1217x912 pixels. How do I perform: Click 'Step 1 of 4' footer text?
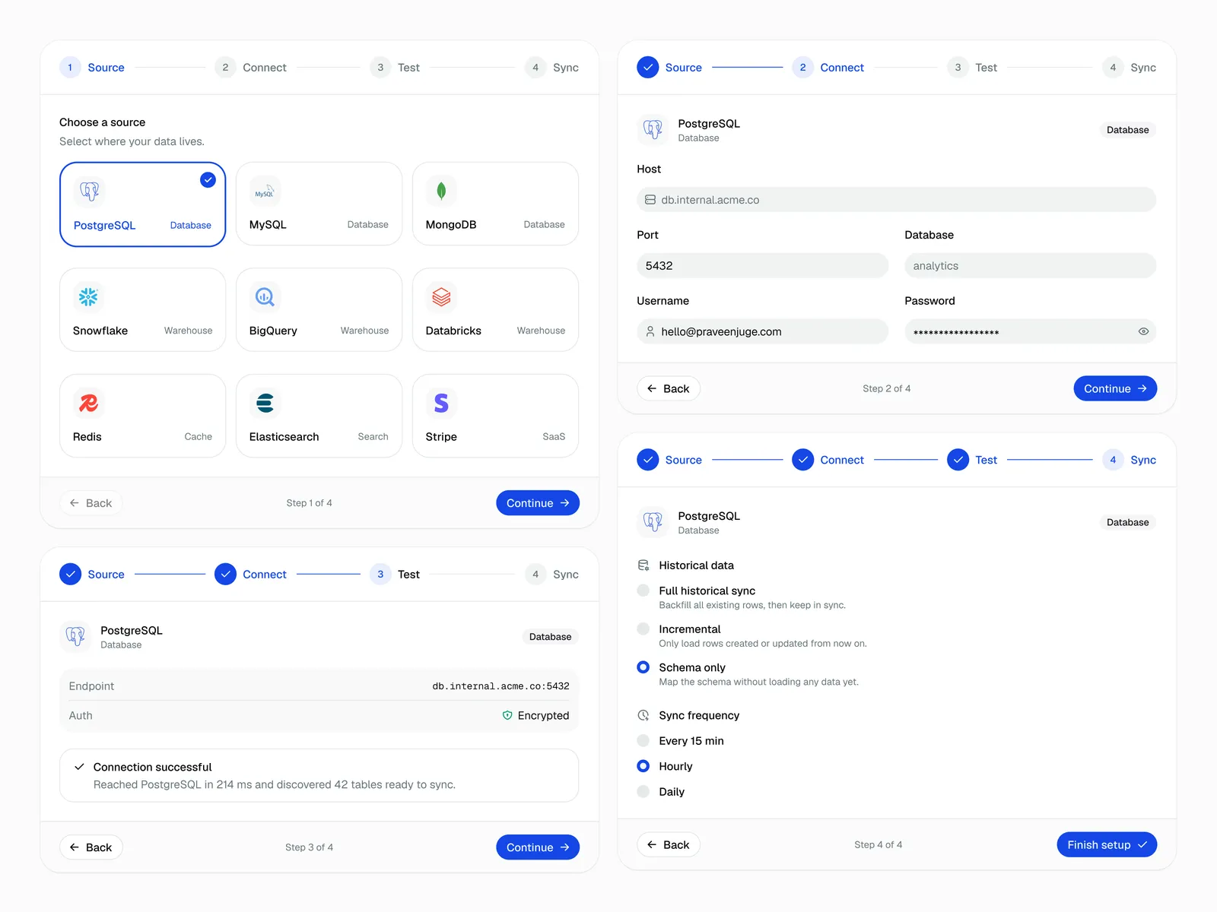click(x=309, y=503)
